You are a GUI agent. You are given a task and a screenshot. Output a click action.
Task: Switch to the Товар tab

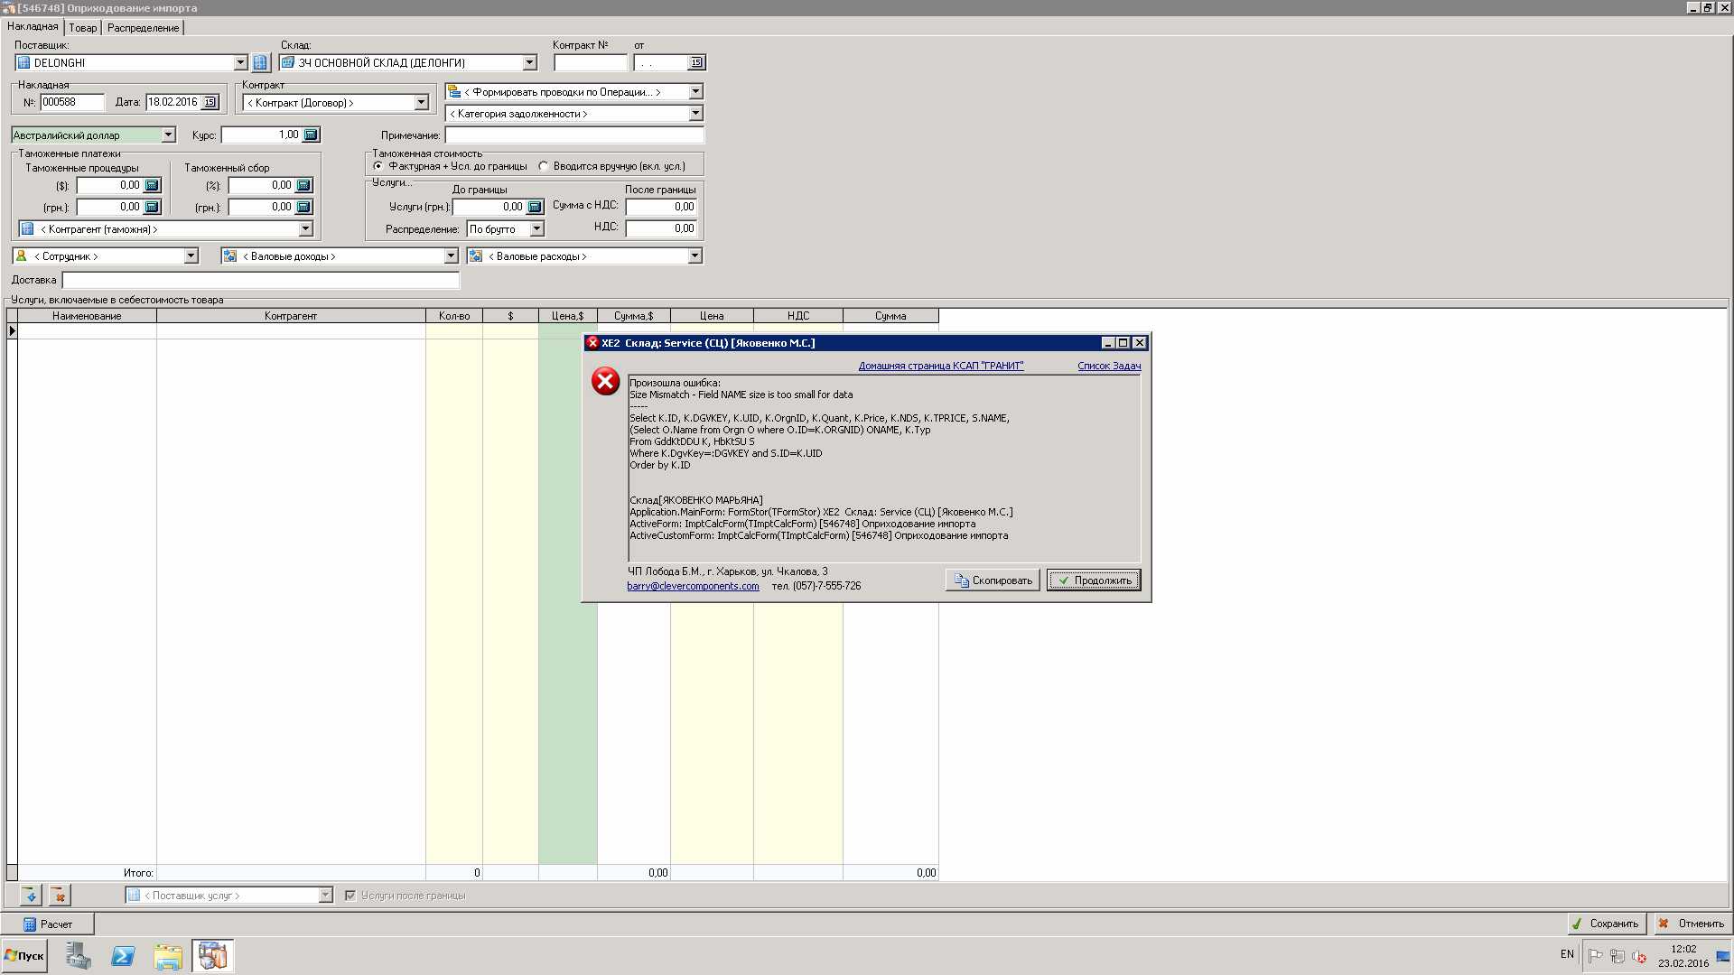[82, 28]
